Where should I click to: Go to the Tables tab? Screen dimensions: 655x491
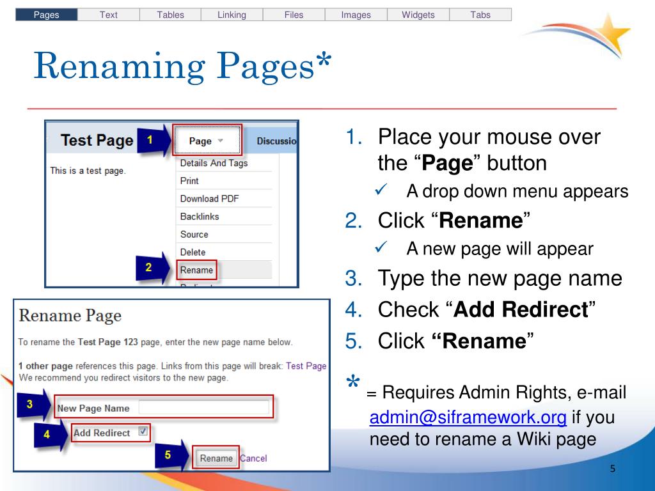click(x=170, y=15)
